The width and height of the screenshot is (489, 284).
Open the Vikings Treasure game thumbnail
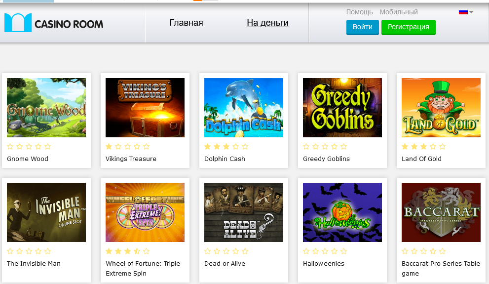(x=145, y=108)
